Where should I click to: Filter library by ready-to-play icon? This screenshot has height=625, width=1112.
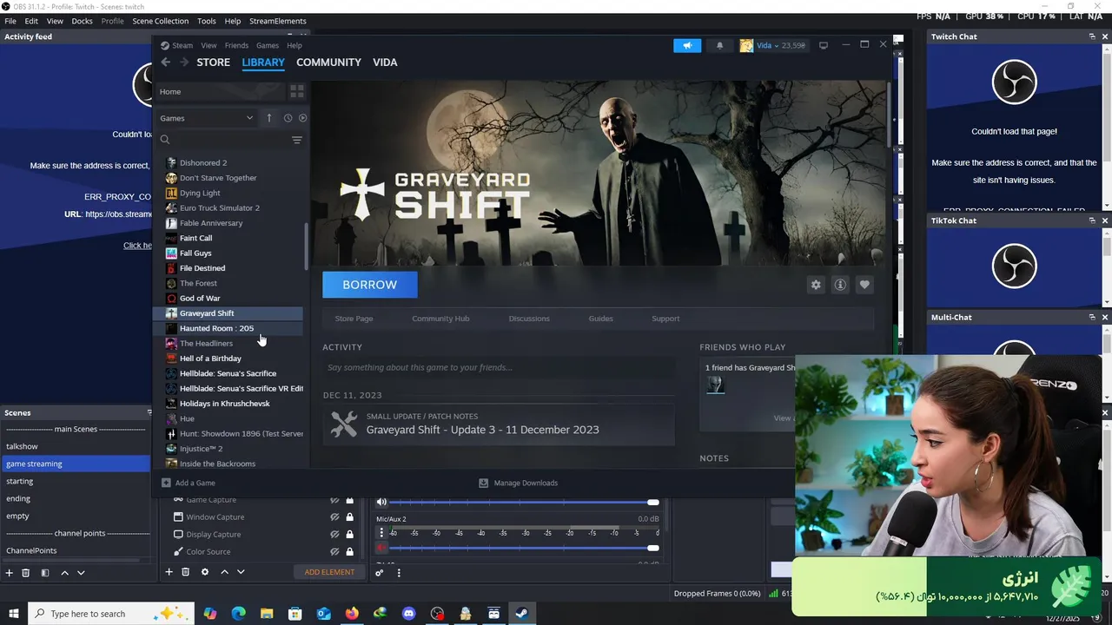(302, 118)
